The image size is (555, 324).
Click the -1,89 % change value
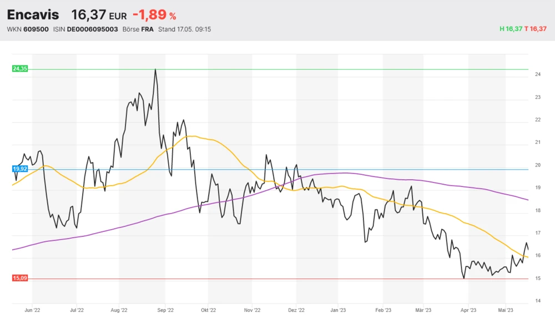pyautogui.click(x=154, y=15)
